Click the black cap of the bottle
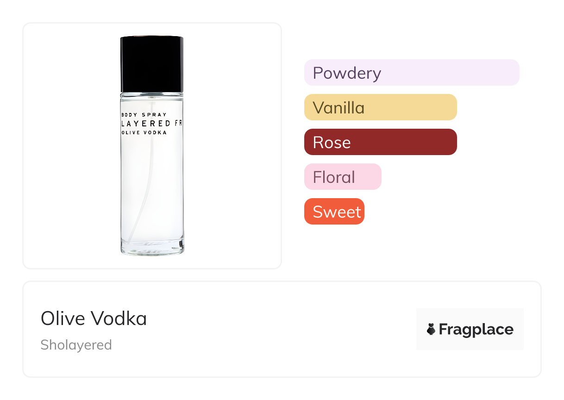Viewport: 564px width, 400px height. [152, 63]
